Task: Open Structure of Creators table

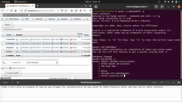Action: click(x=35, y=43)
